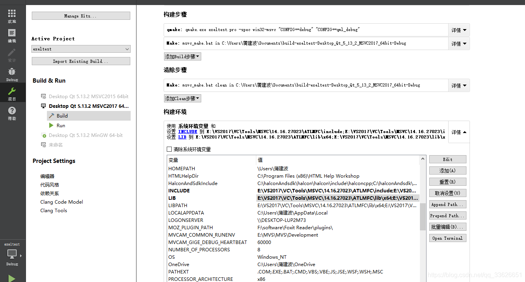The width and height of the screenshot is (525, 282).
Task: Select the HalconAndSdkInclude variable row
Action: click(293, 183)
